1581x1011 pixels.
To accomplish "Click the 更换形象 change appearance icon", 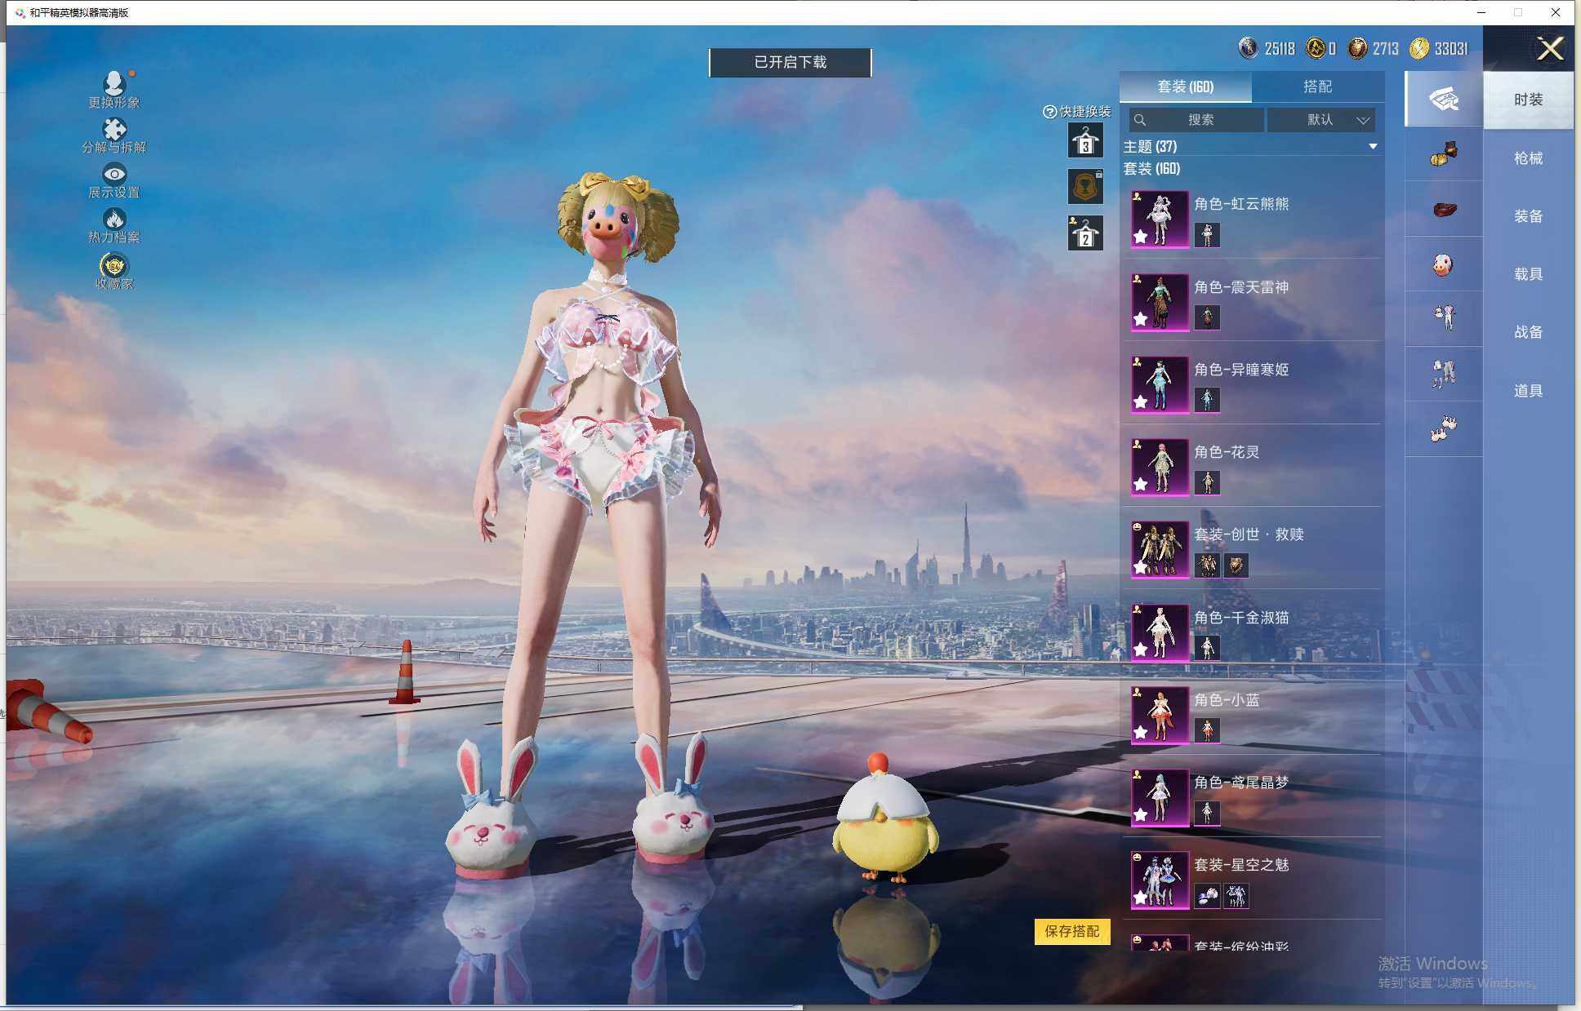I will point(114,83).
